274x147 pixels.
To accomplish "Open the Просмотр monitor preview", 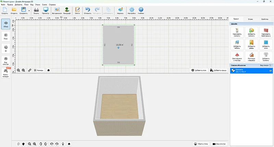I will [x=46, y=11].
